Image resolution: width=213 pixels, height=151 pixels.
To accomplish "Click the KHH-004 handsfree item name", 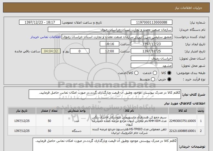I will (x=129, y=121).
